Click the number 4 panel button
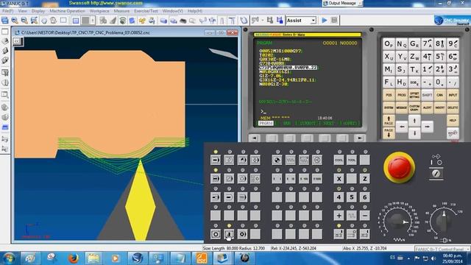This screenshot has height=265, width=471. coord(339,197)
